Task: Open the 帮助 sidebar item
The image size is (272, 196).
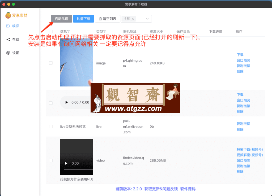Action: [x=13, y=40]
